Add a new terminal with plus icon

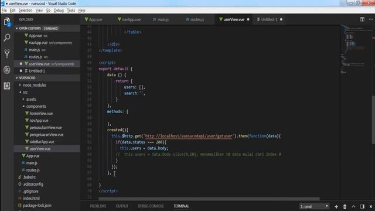point(336,206)
